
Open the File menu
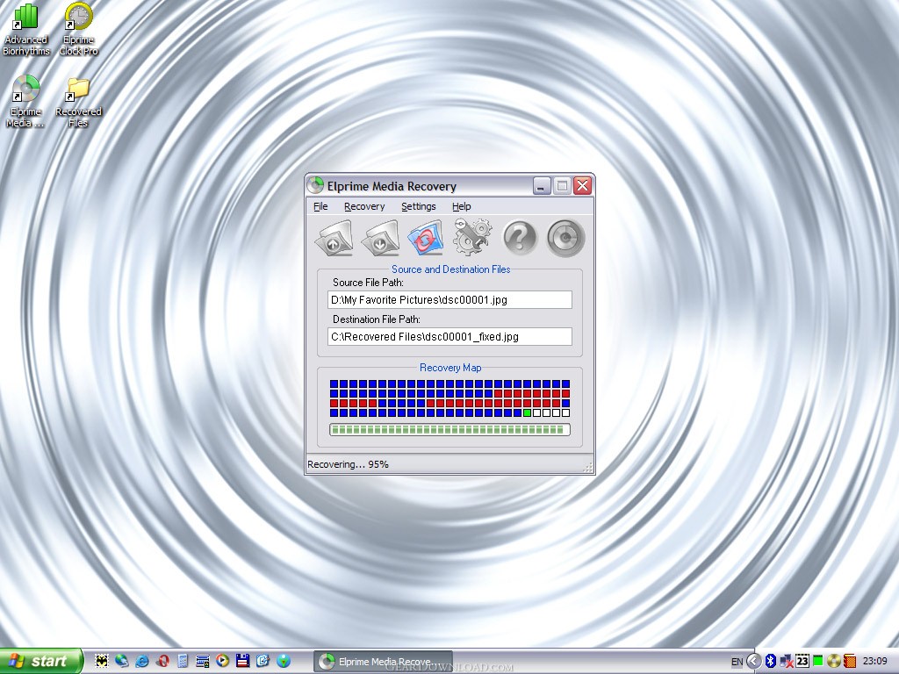(x=320, y=206)
